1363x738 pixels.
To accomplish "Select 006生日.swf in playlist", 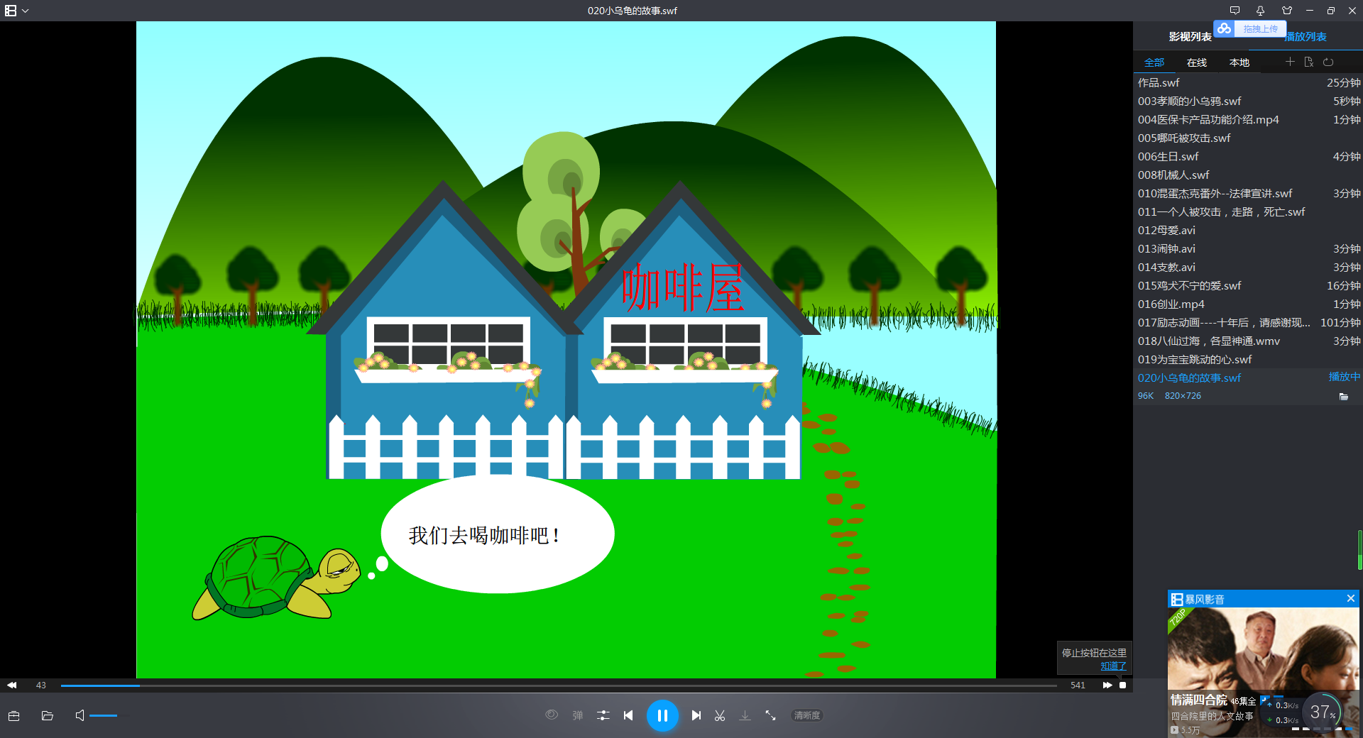I will click(1248, 157).
